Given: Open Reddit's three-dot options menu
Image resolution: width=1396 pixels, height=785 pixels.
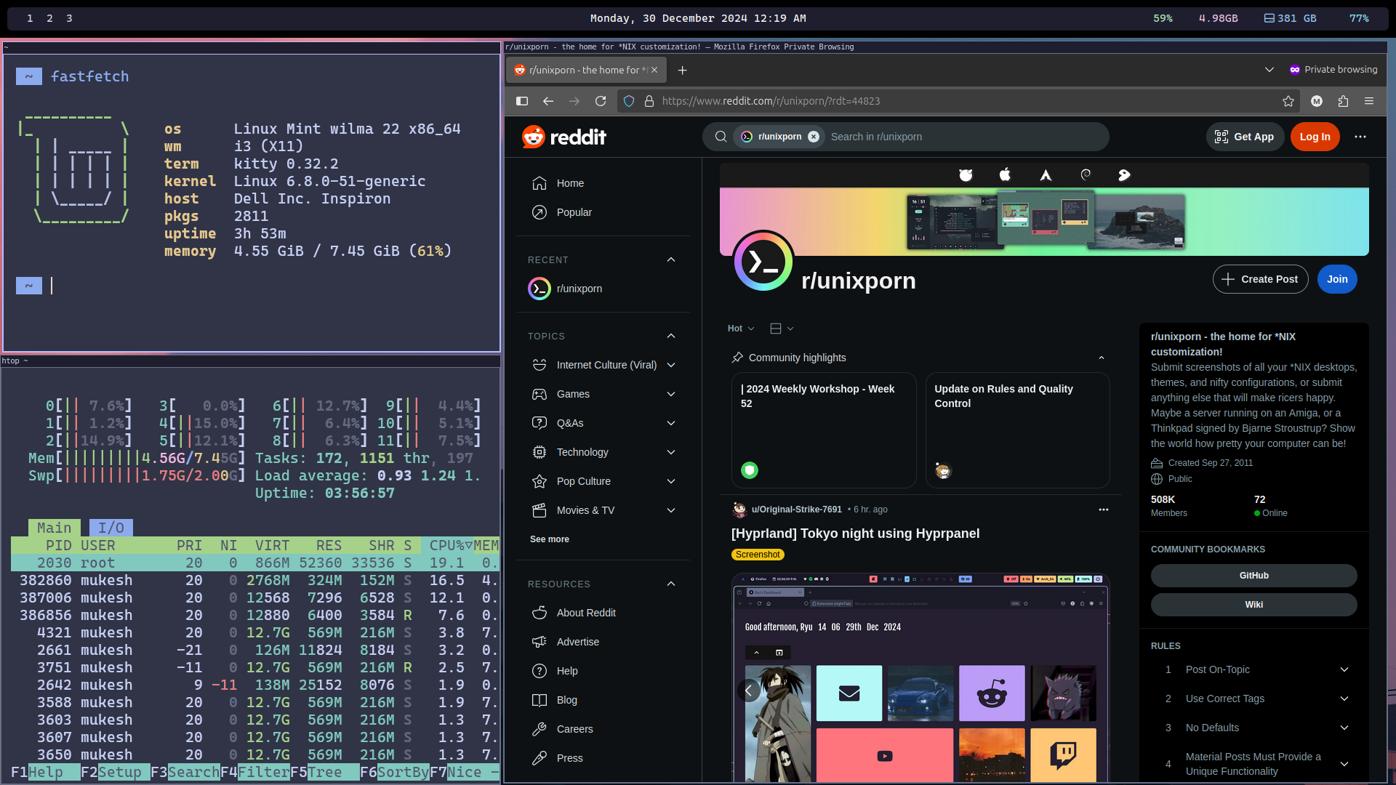Looking at the screenshot, I should [x=1360, y=137].
